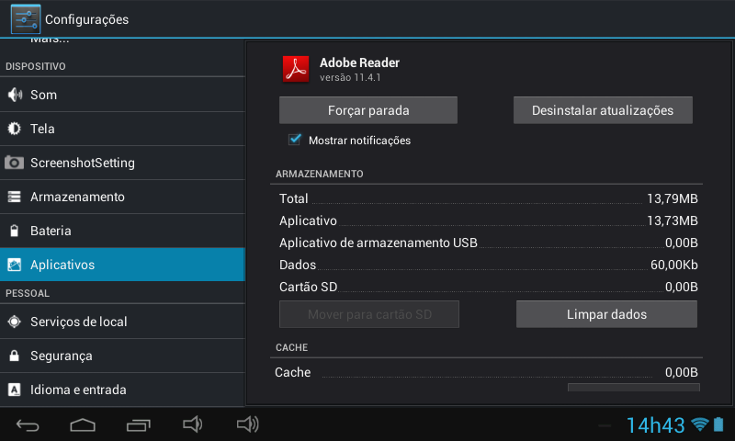Click the Limpar dados button
735x441 pixels.
[x=606, y=314]
